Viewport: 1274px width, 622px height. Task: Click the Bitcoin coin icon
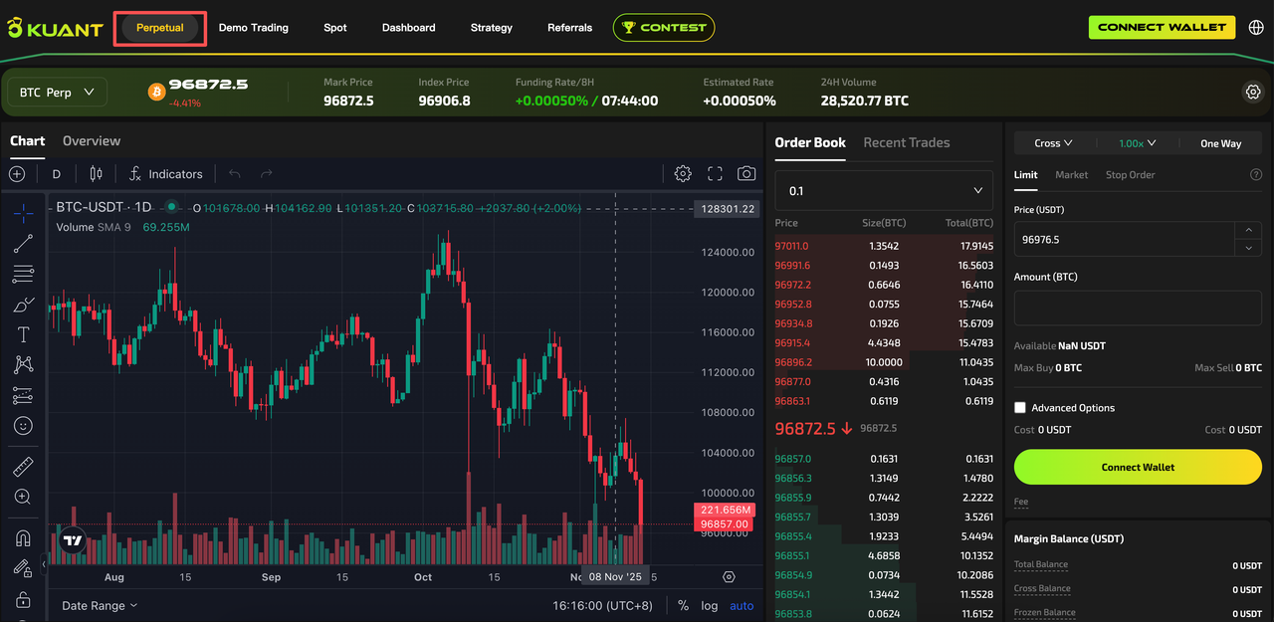156,92
